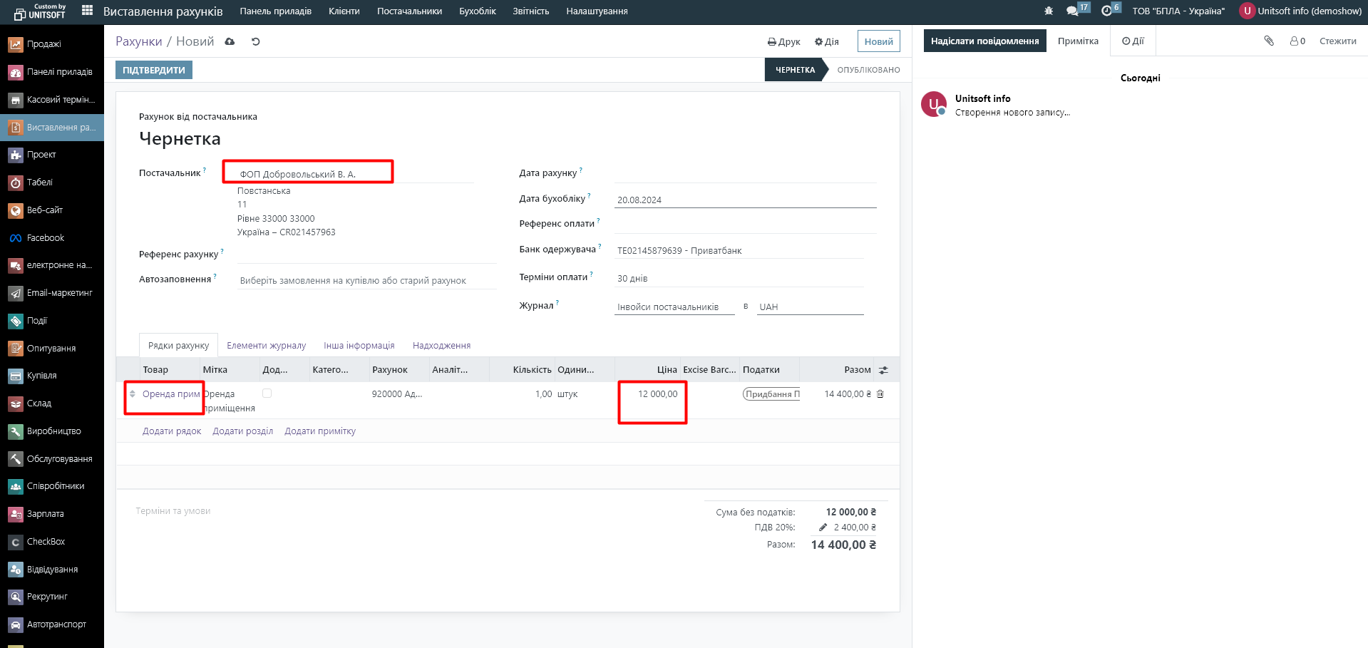The width and height of the screenshot is (1368, 648).
Task: Open the debug bug icon
Action: (1048, 11)
